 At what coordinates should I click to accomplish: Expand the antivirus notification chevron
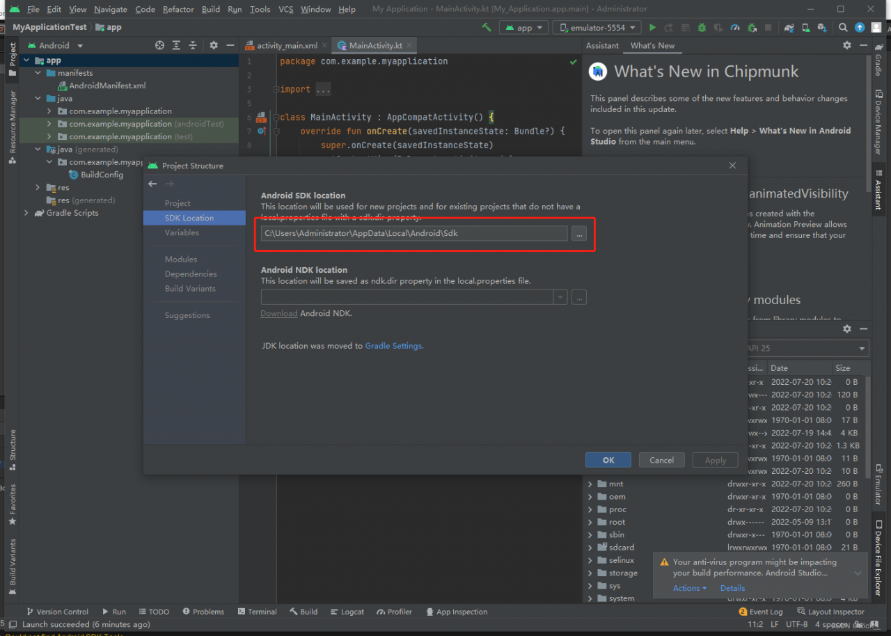[858, 573]
